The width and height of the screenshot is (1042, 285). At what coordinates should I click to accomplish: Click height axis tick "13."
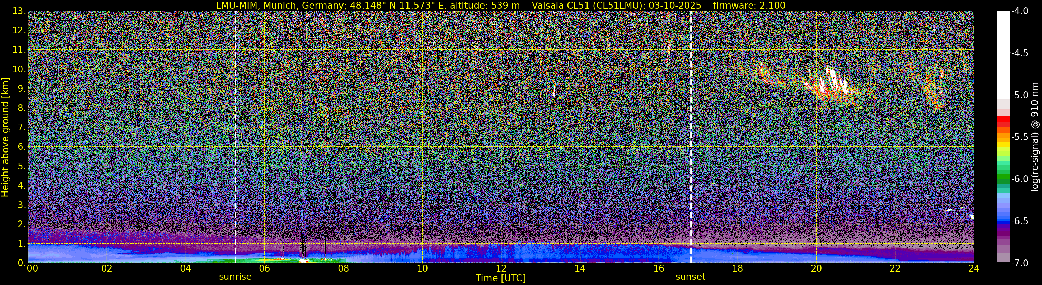click(19, 11)
